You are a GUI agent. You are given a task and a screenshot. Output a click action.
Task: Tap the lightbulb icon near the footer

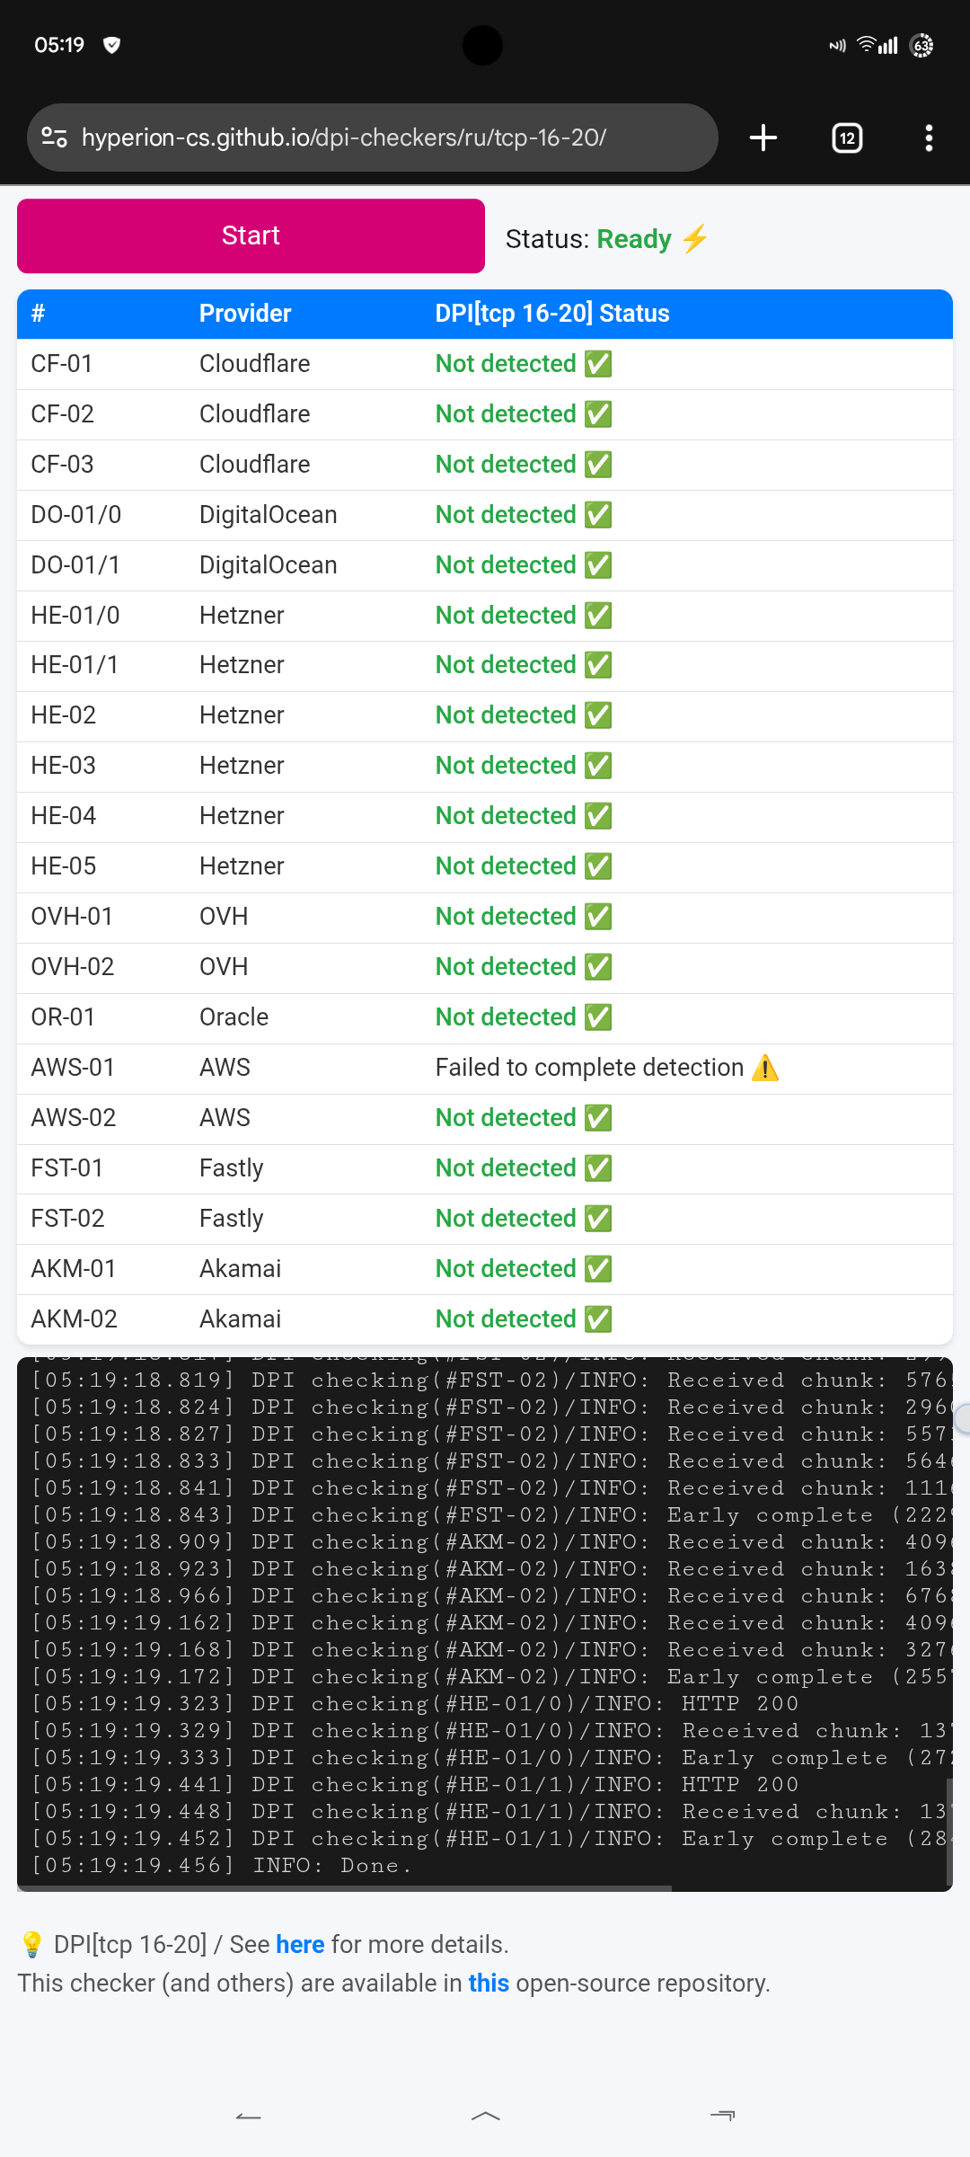coord(31,1944)
